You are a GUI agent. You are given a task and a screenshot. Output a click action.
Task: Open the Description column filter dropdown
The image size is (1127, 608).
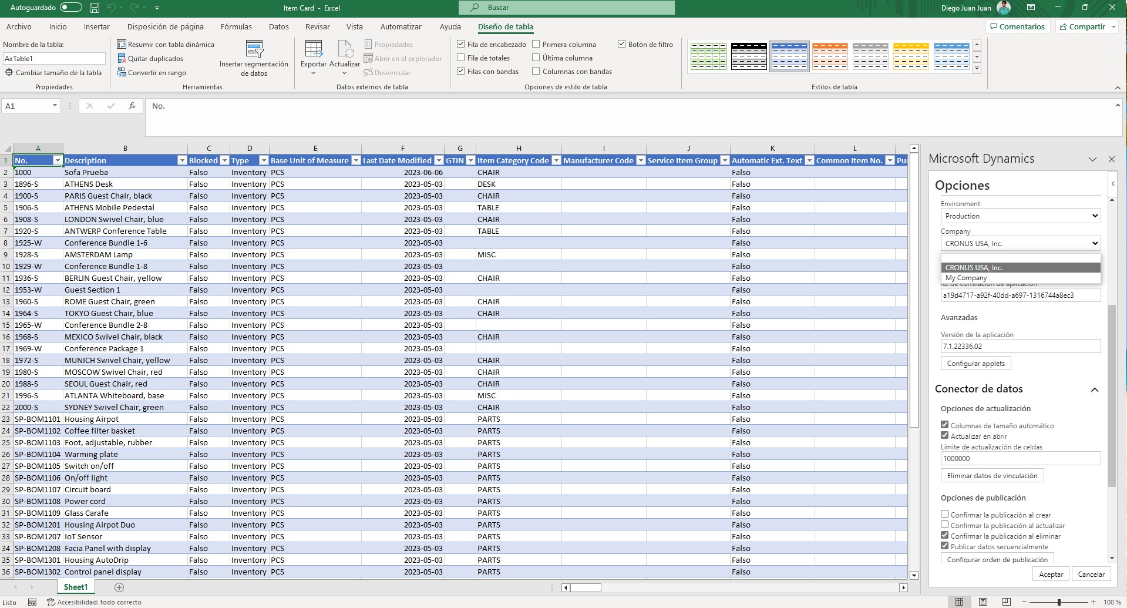click(182, 160)
